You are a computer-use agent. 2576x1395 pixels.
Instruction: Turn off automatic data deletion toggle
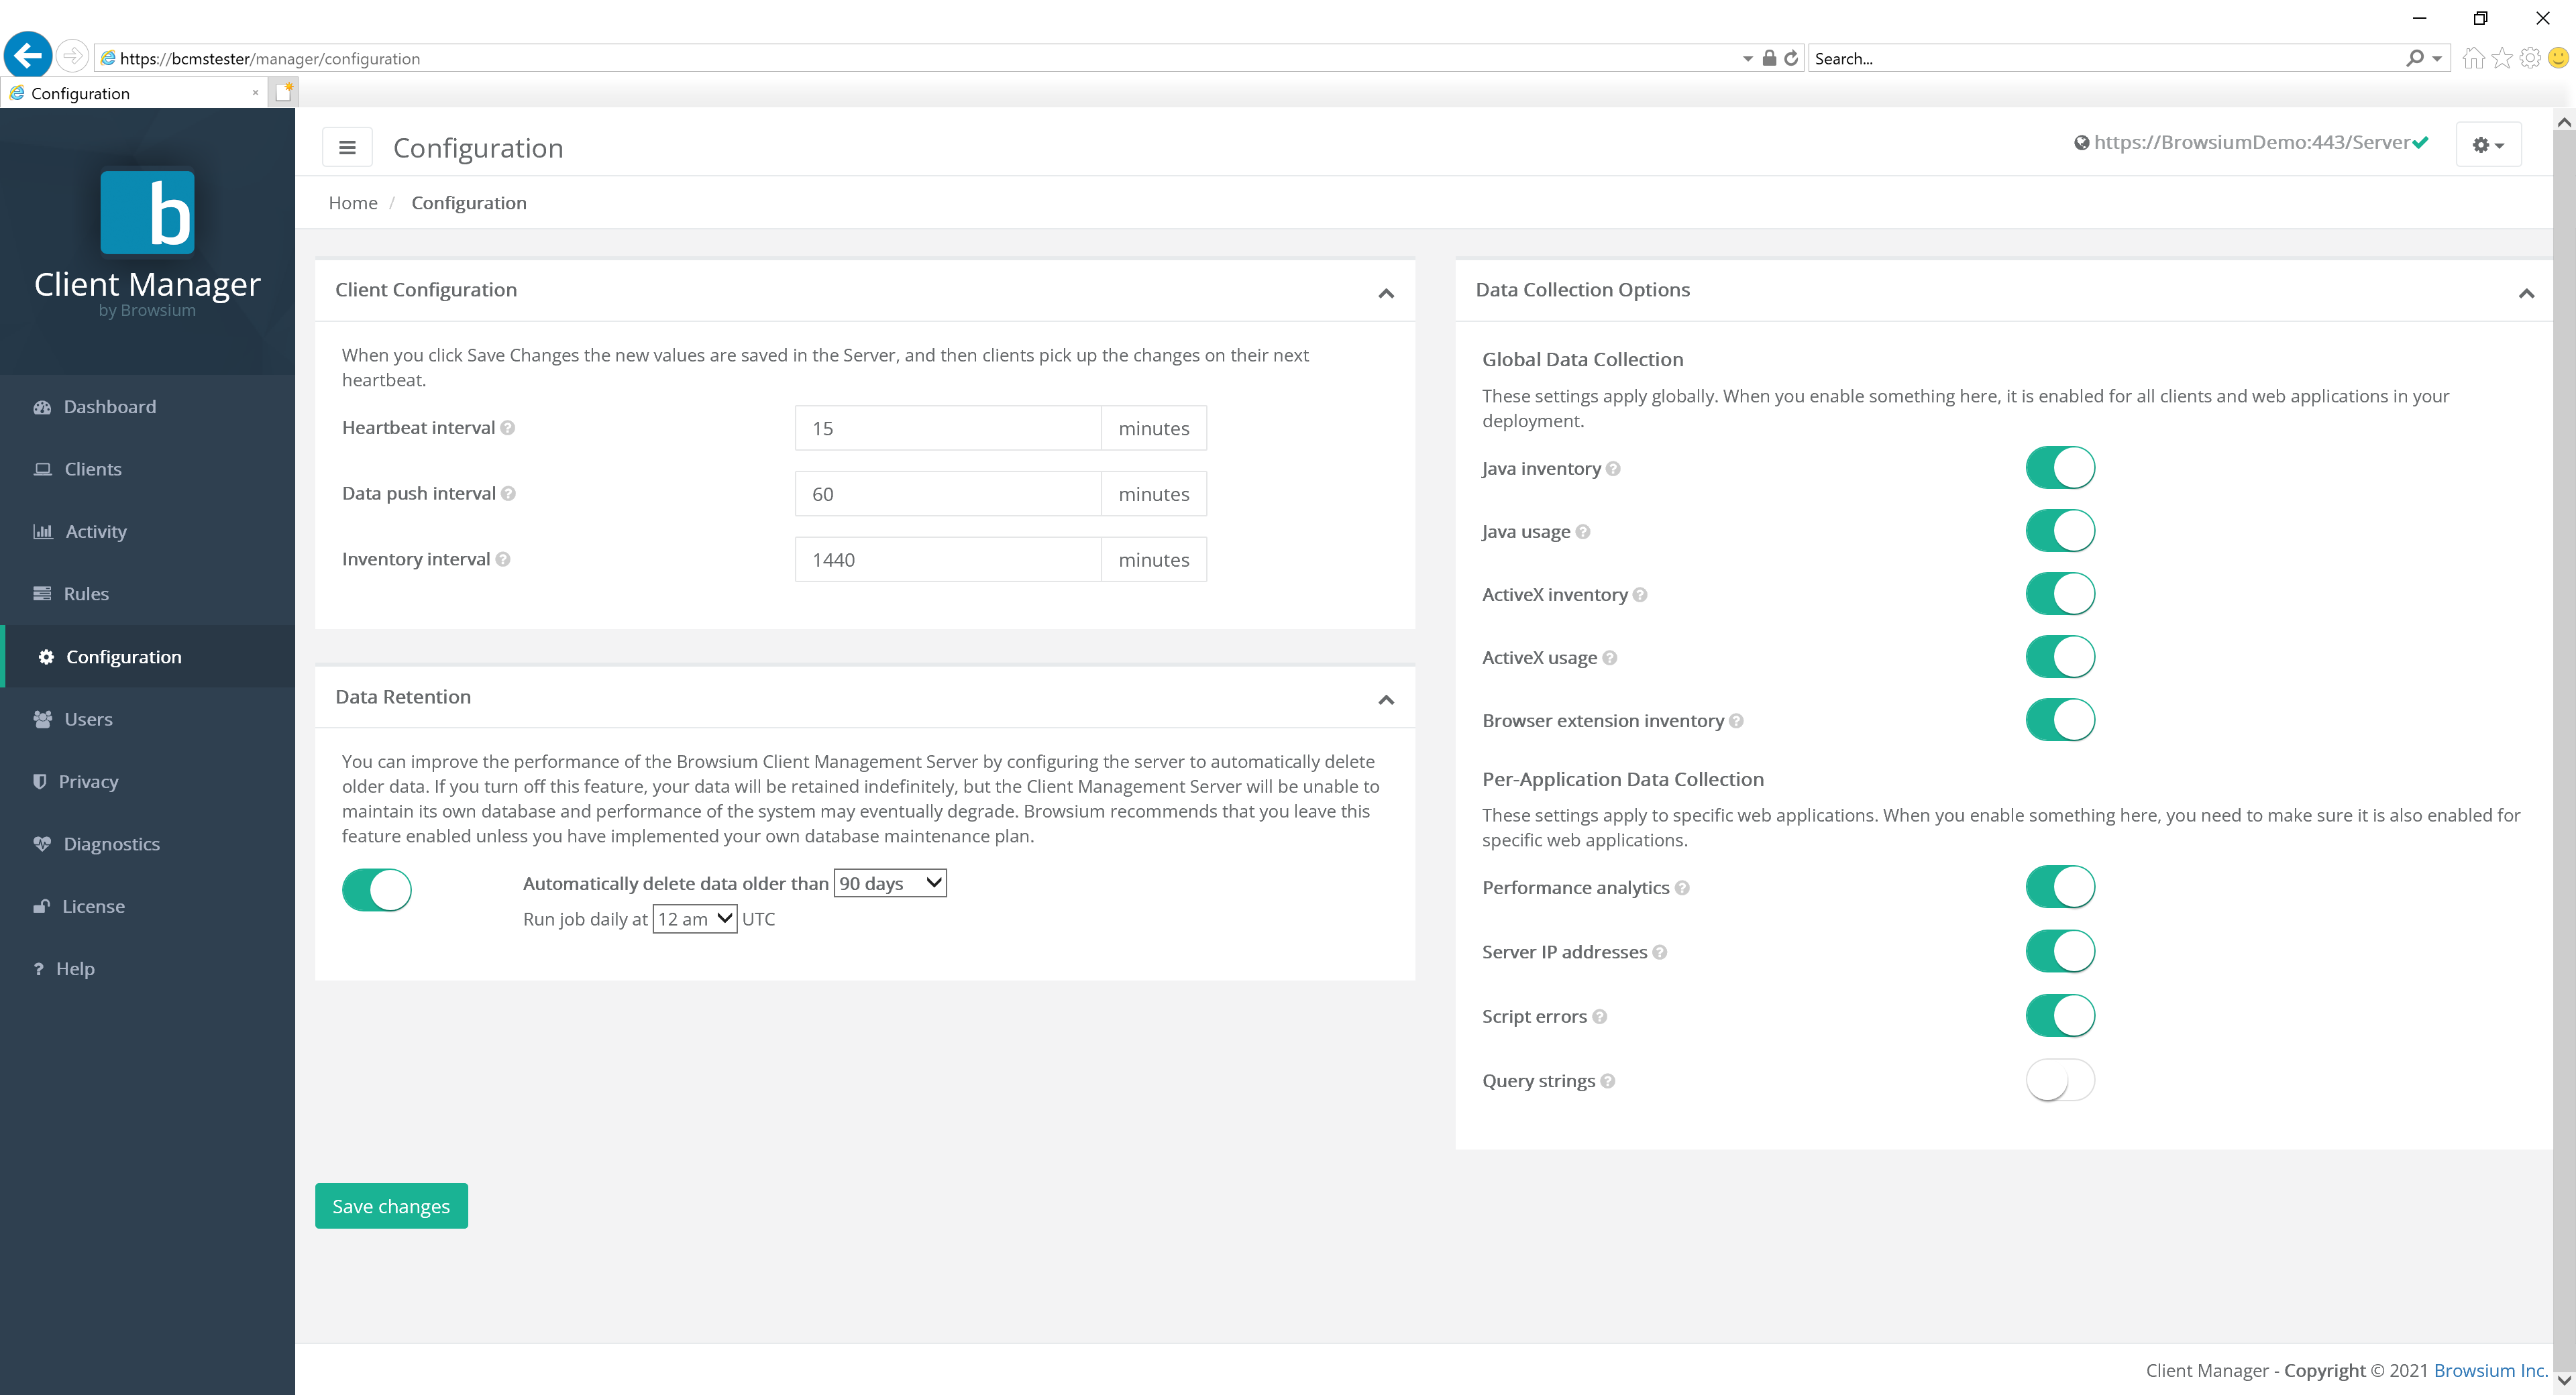[377, 889]
